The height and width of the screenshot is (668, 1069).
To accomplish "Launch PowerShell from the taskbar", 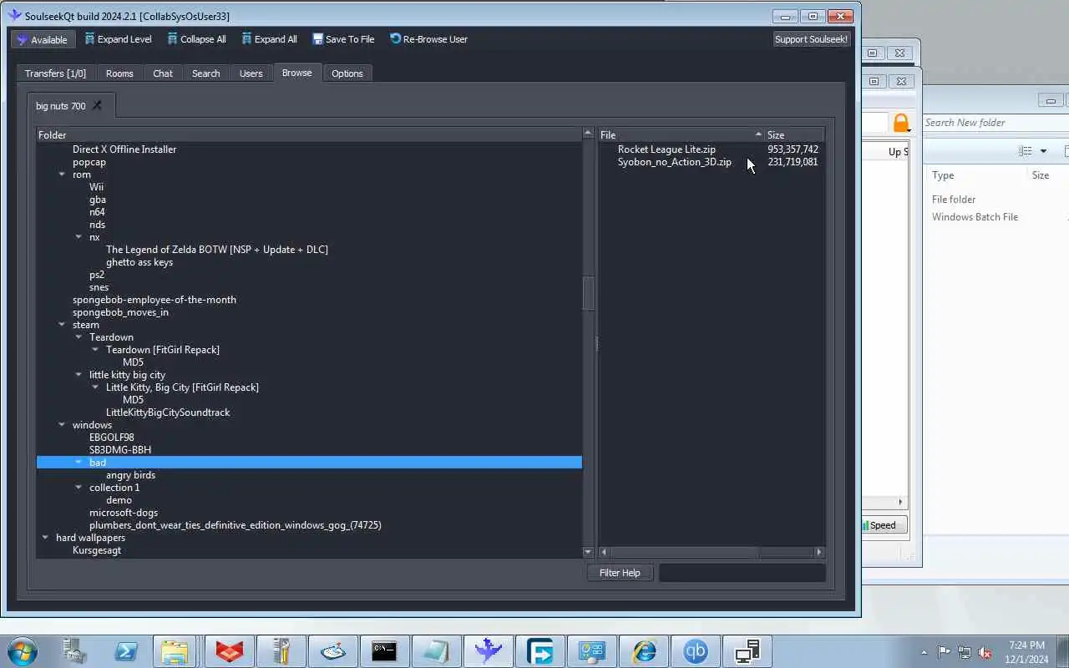I will click(126, 651).
